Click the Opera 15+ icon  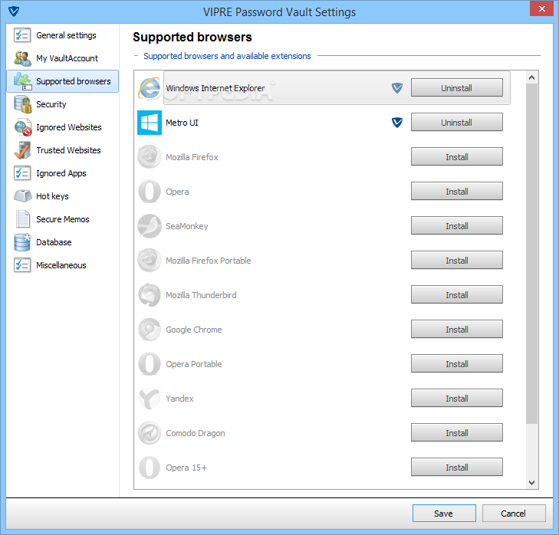150,468
